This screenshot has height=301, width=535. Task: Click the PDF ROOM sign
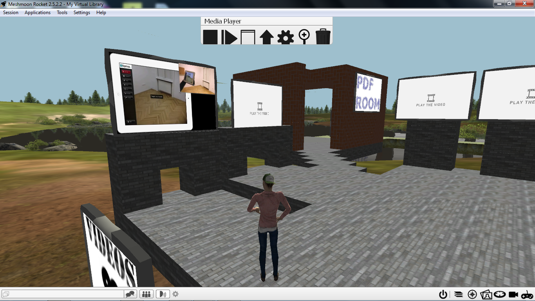pos(369,92)
